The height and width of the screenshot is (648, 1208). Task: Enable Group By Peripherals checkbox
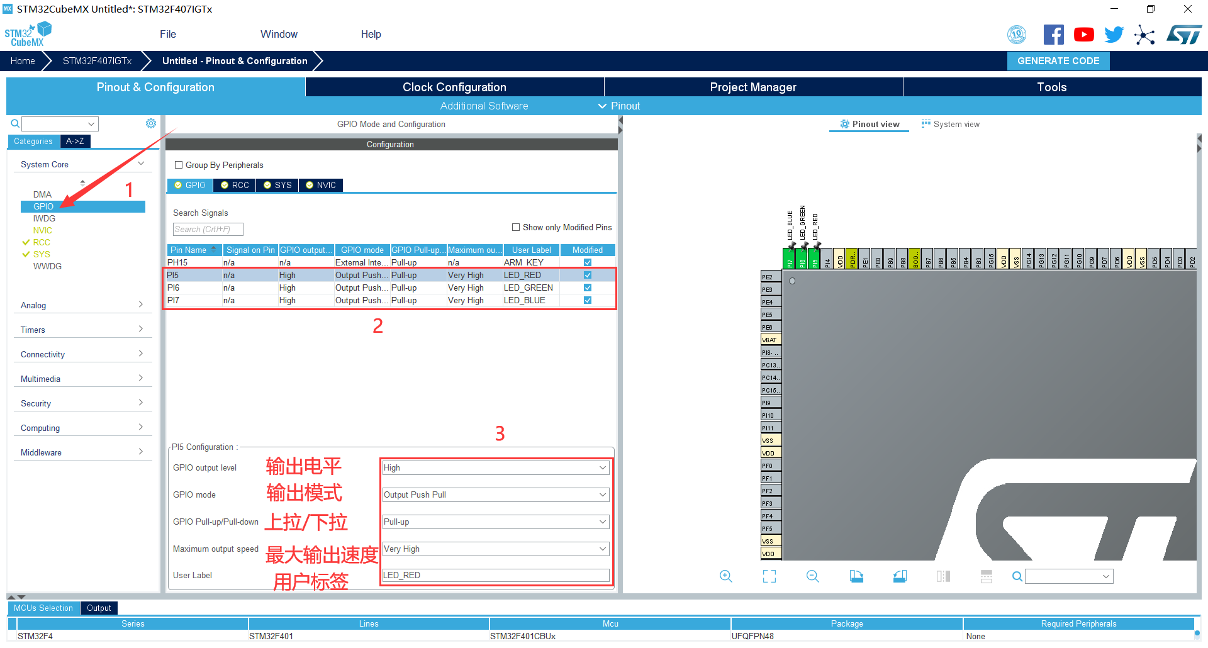click(x=179, y=165)
